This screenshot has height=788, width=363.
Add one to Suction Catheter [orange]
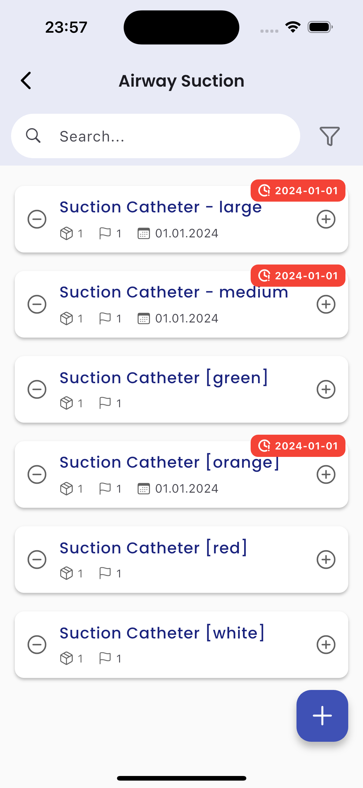pos(326,474)
